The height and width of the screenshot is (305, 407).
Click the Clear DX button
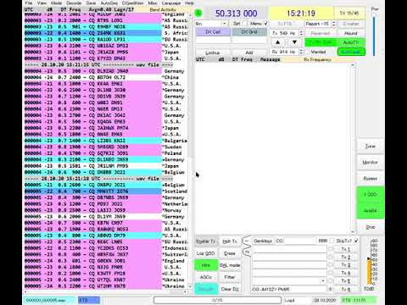(230, 289)
